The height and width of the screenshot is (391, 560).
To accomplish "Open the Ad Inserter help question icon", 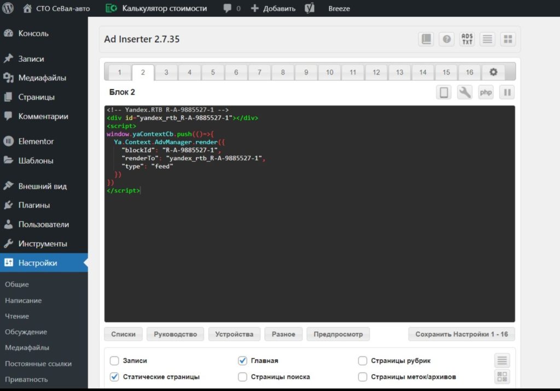I will pyautogui.click(x=446, y=39).
